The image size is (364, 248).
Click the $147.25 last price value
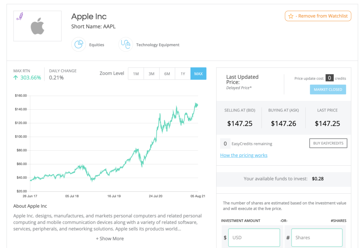click(327, 123)
